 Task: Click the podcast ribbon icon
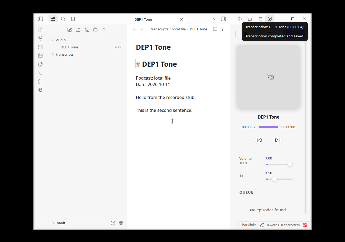point(40,90)
